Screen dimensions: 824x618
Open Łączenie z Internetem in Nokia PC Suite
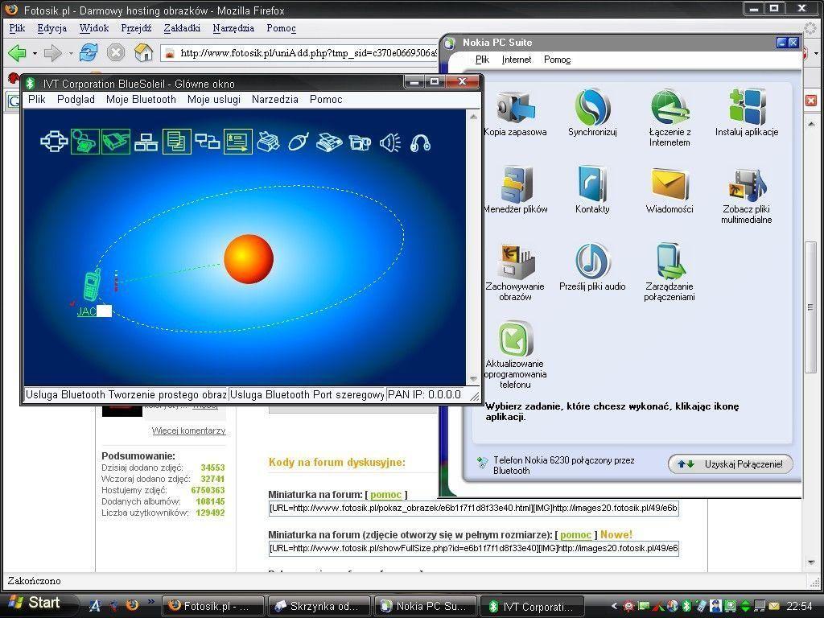tap(669, 119)
